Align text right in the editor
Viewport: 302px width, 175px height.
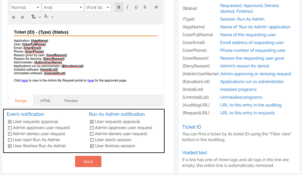(x=22, y=17)
